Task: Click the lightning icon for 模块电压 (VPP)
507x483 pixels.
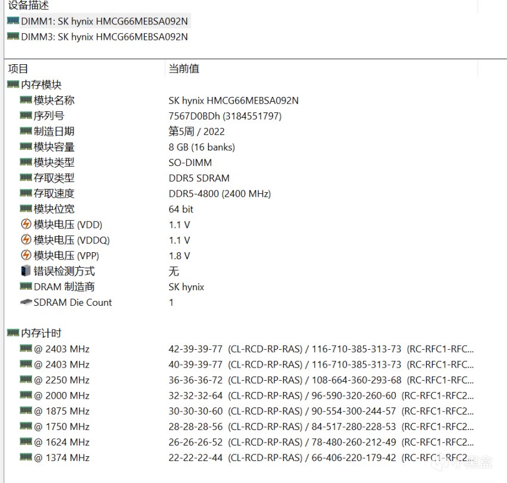Action: click(x=26, y=255)
